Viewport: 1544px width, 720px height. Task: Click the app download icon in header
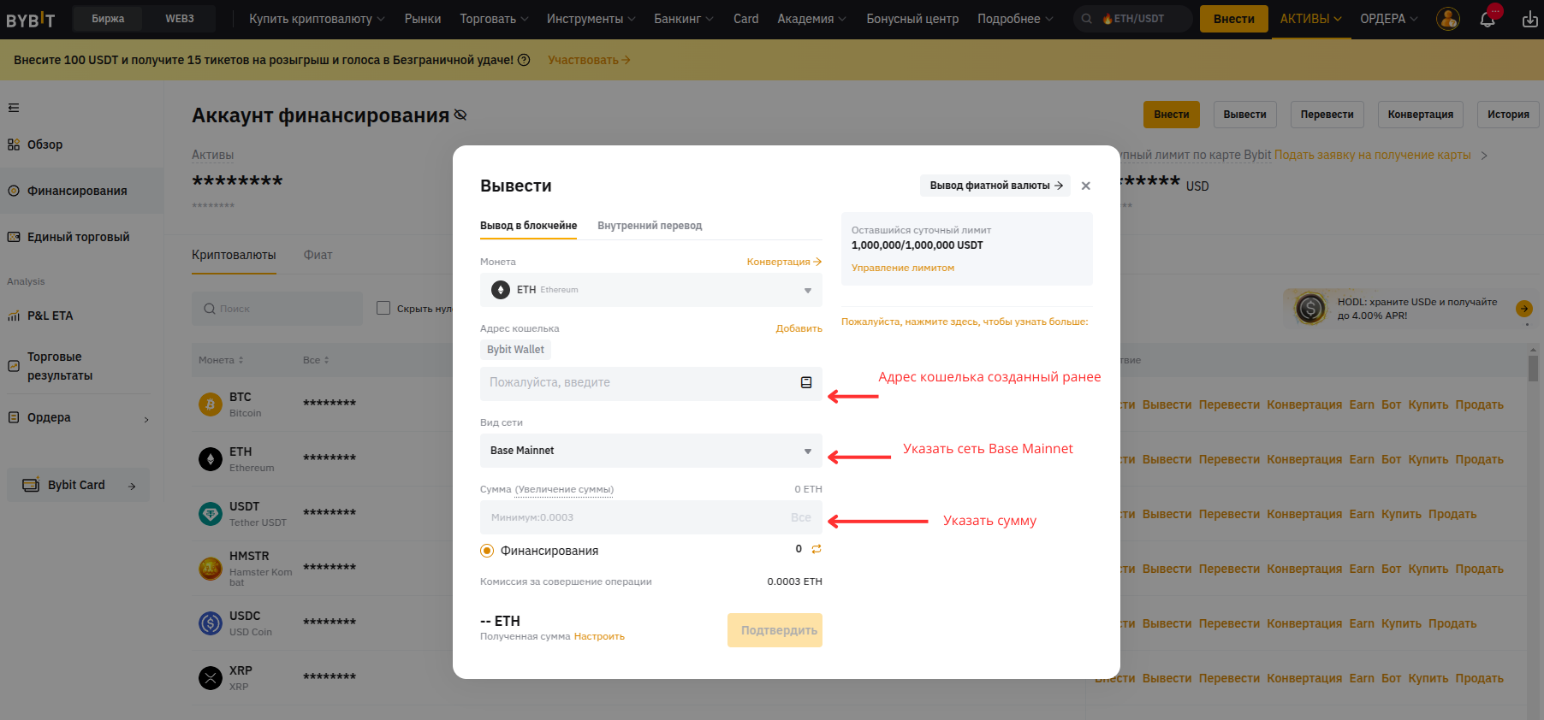1529,19
